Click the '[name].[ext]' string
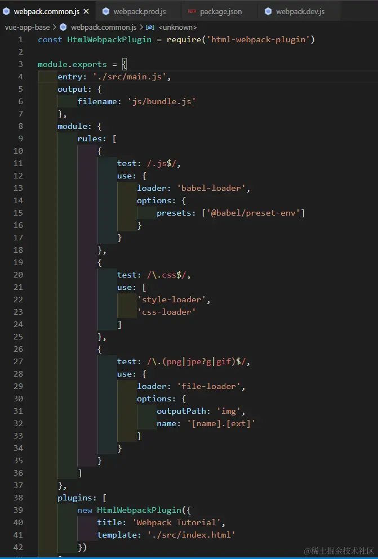 [221, 423]
